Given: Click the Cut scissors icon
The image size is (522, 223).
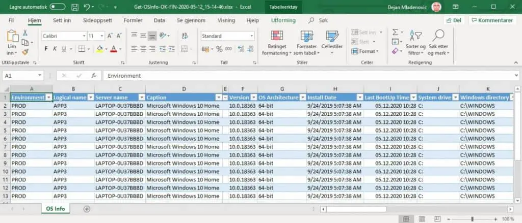Looking at the screenshot, I should tap(25, 33).
